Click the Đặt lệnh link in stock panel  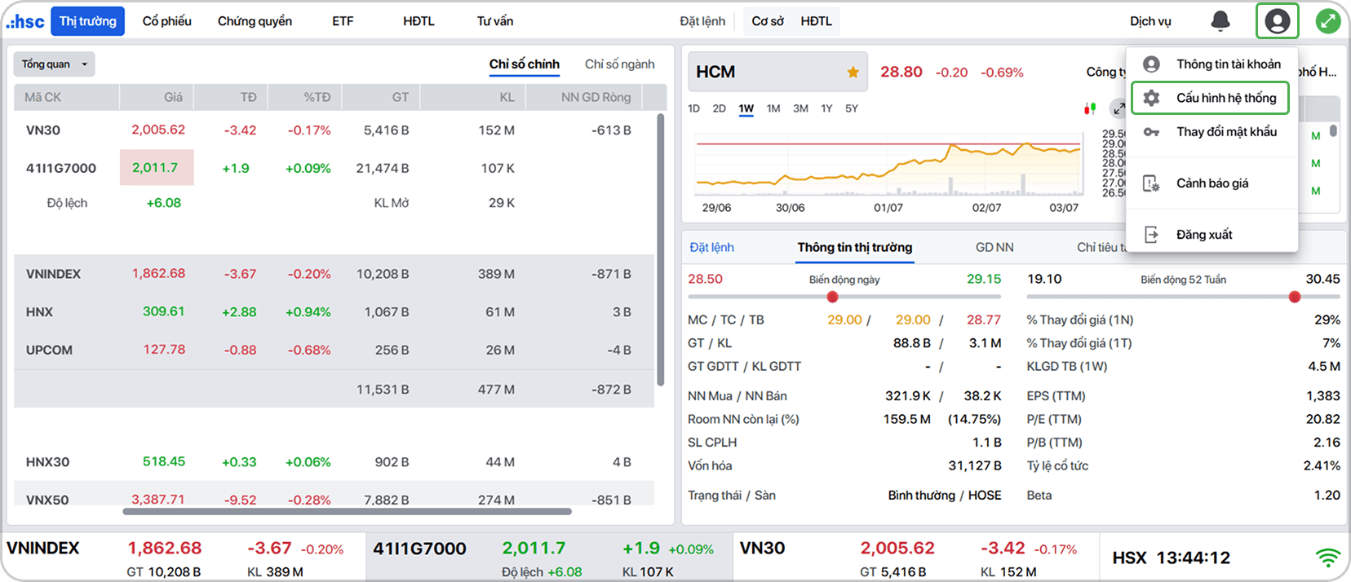pyautogui.click(x=711, y=248)
